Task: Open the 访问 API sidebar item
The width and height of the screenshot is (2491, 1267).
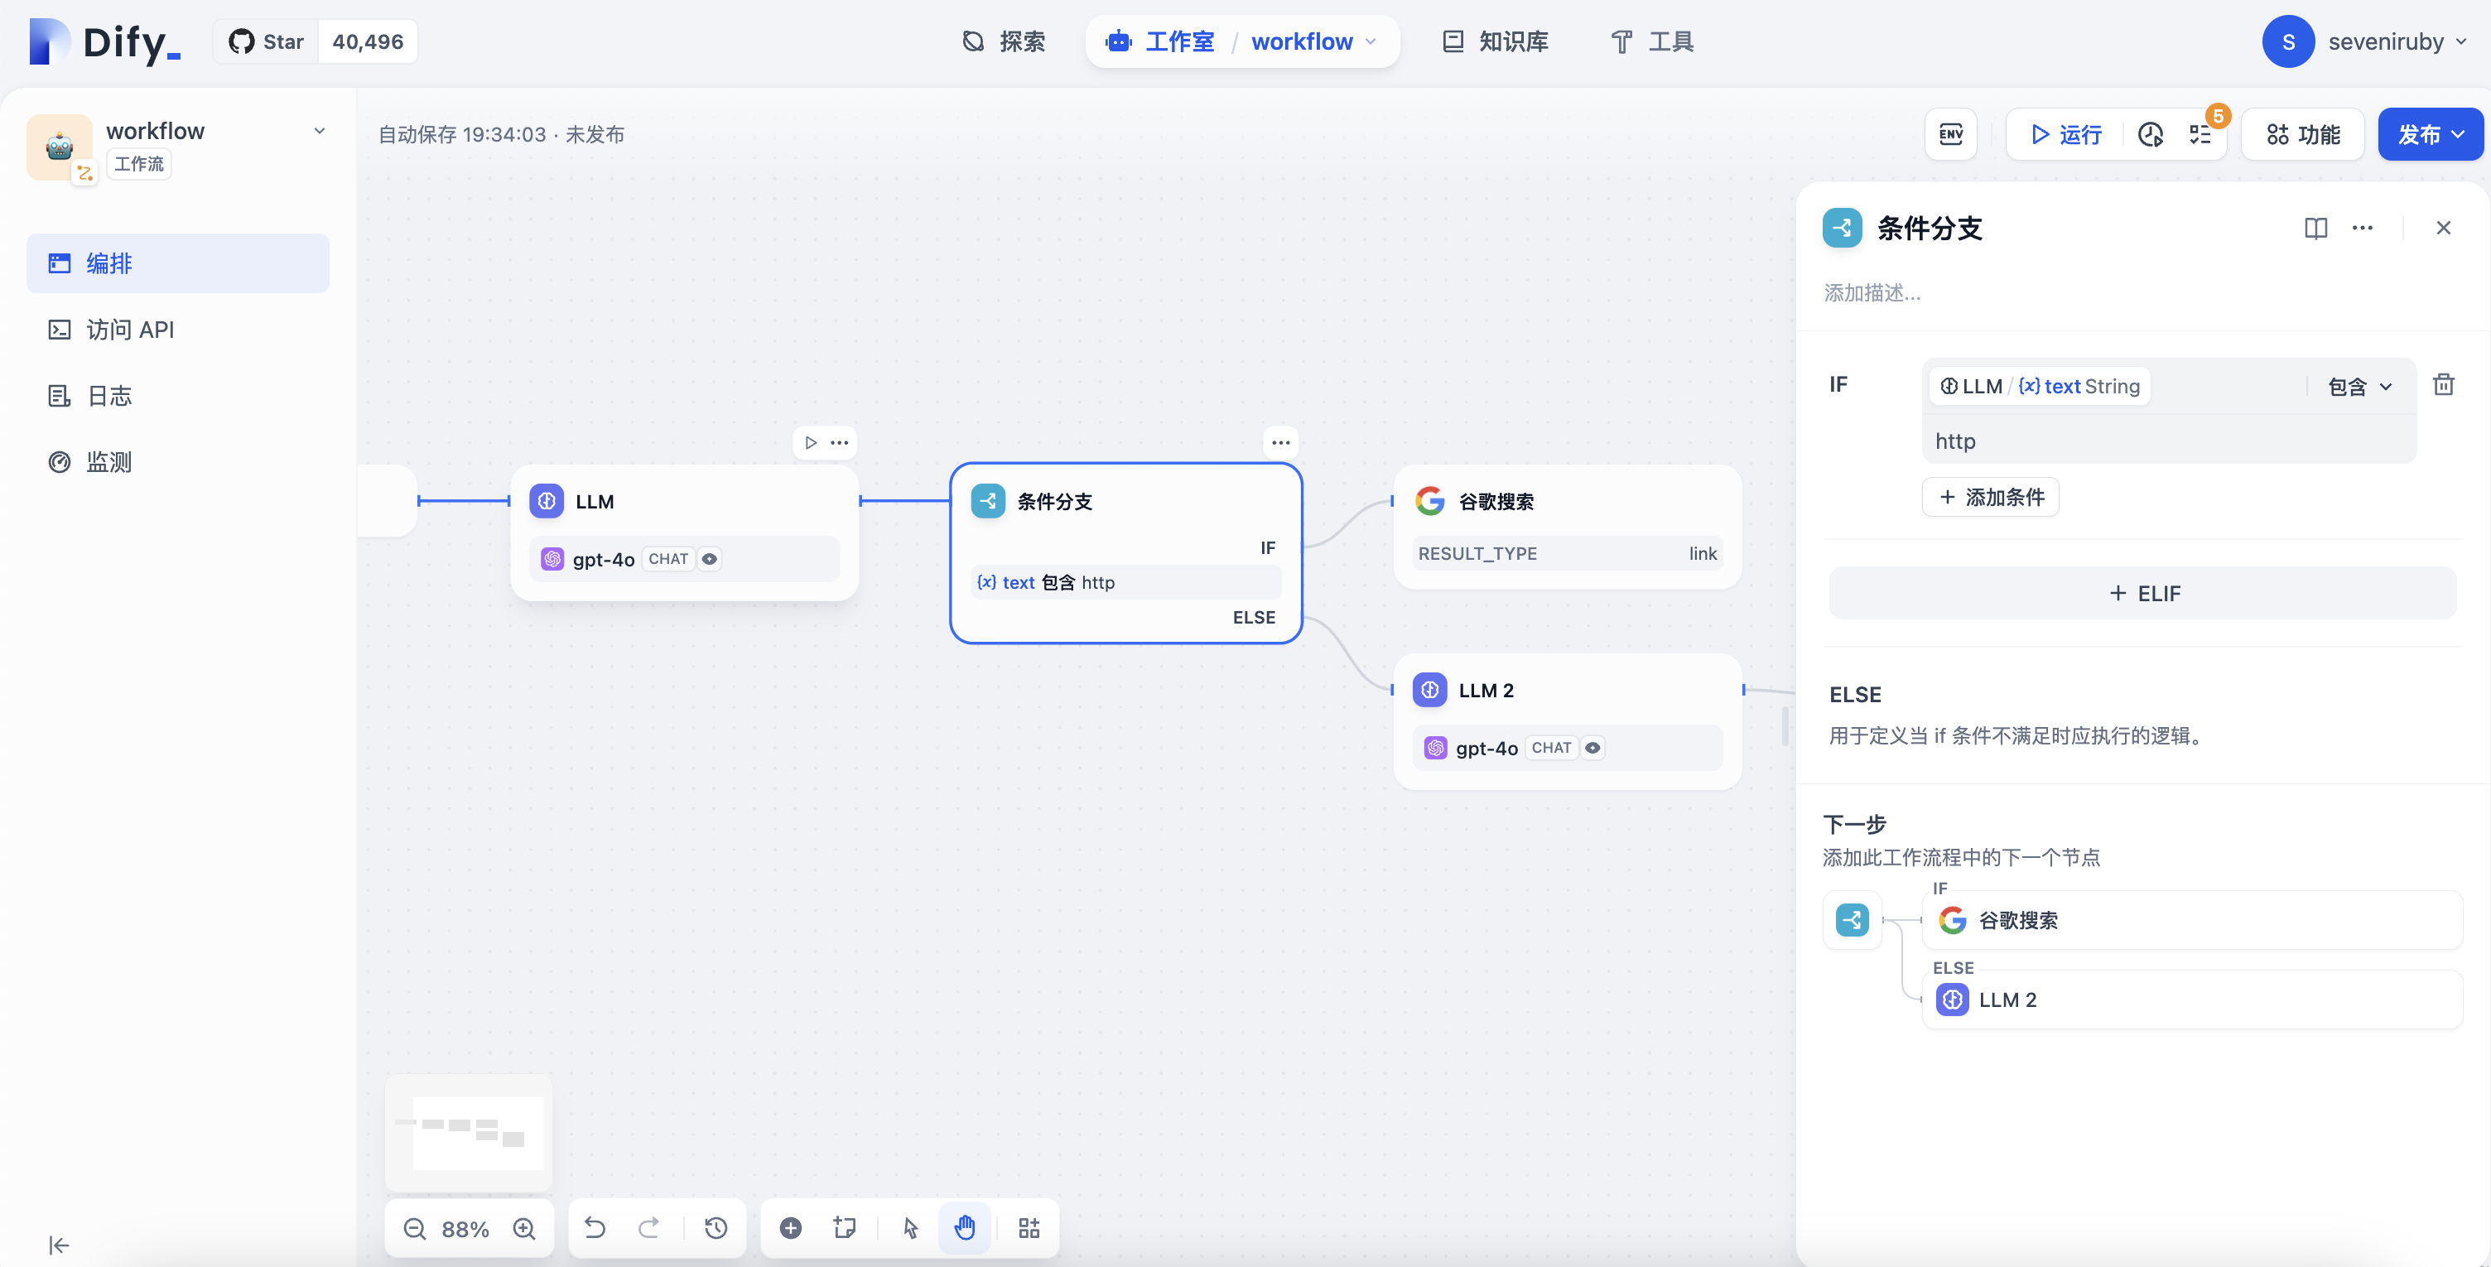Action: pyautogui.click(x=129, y=330)
